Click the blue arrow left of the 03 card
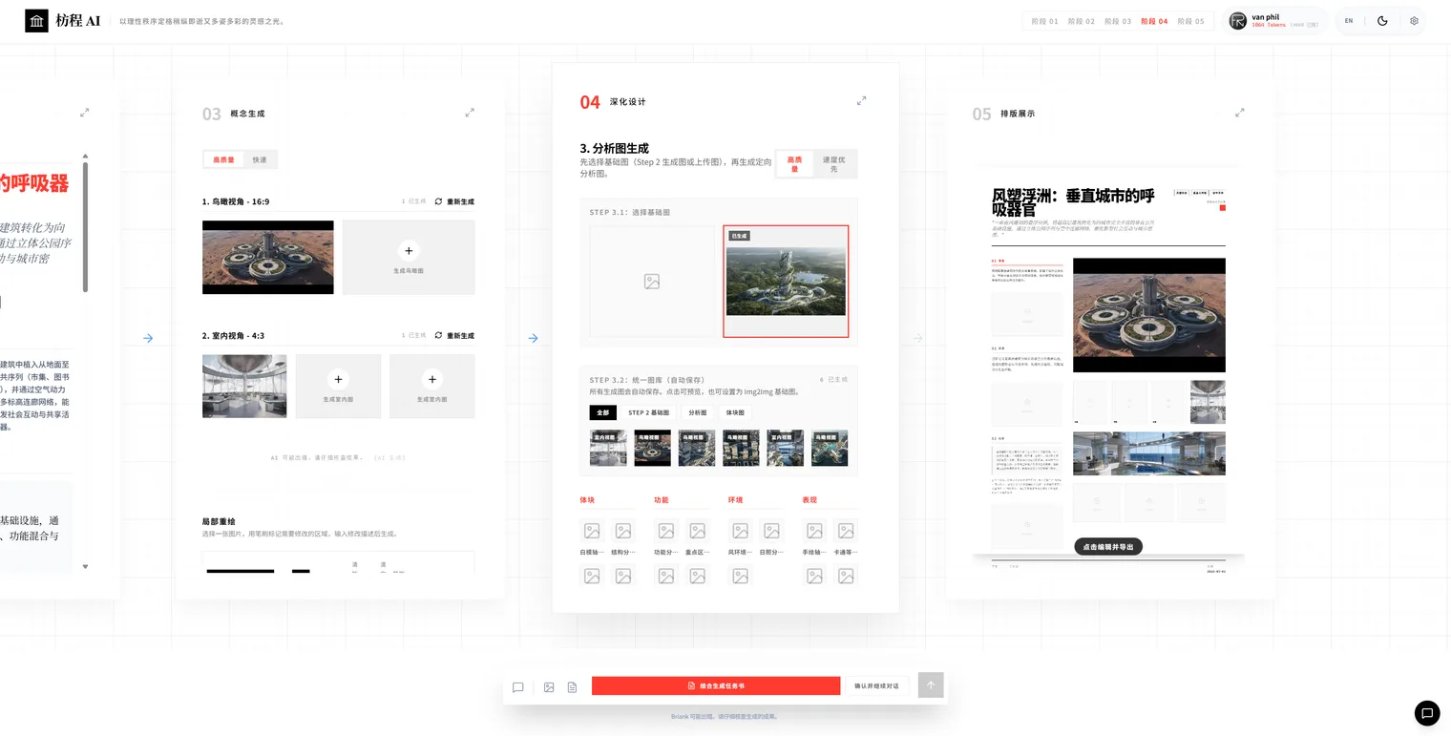The height and width of the screenshot is (736, 1451). (x=148, y=338)
